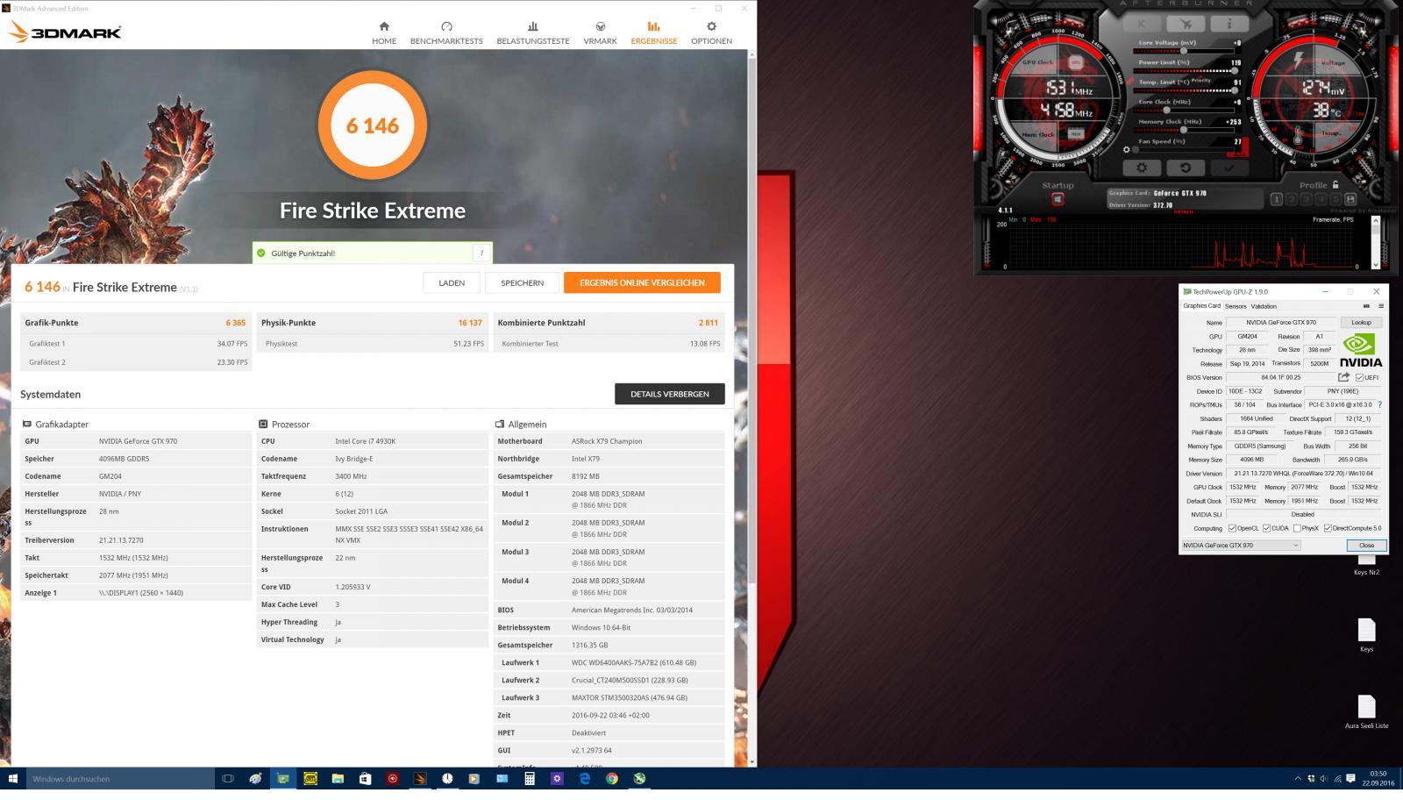Image resolution: width=1403 pixels, height=807 pixels.
Task: Open the Windows Start menu
Action: (13, 778)
